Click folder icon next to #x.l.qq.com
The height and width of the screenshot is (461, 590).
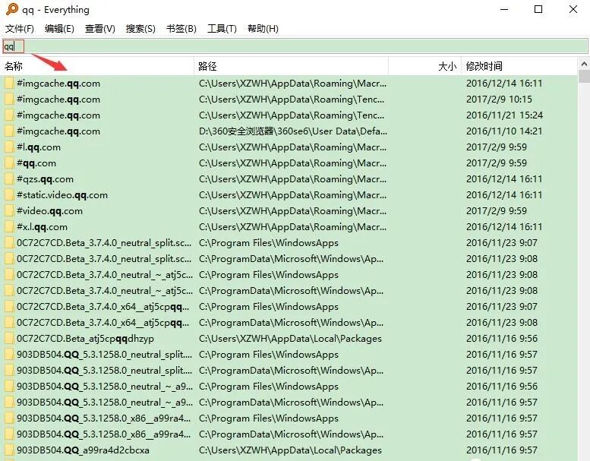[9, 227]
